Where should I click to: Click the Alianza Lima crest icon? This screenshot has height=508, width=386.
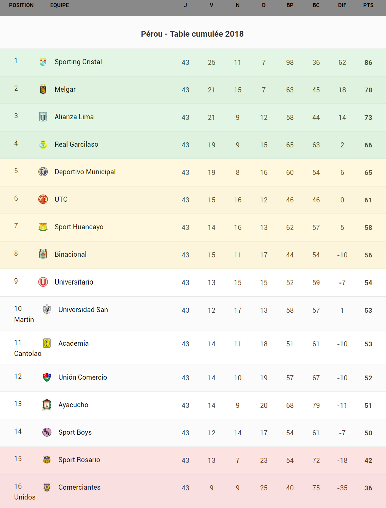coord(43,117)
